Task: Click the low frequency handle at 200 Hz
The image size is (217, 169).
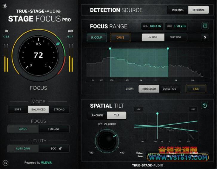Action: 110,48
